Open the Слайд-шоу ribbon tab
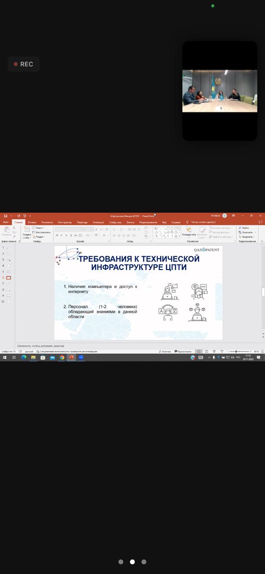 coord(115,222)
